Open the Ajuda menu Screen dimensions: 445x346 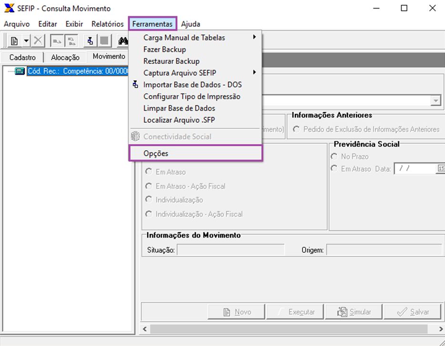191,24
